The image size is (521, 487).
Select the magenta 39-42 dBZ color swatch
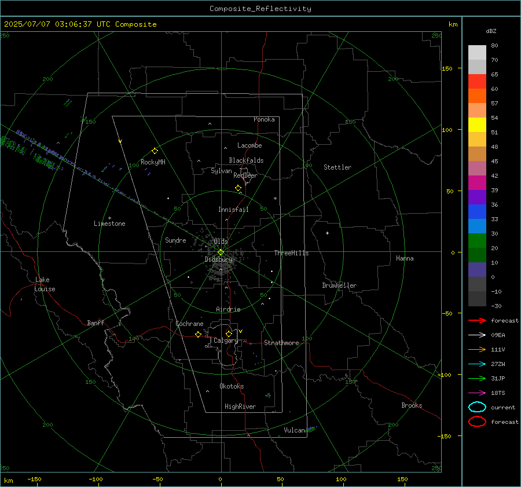(477, 183)
